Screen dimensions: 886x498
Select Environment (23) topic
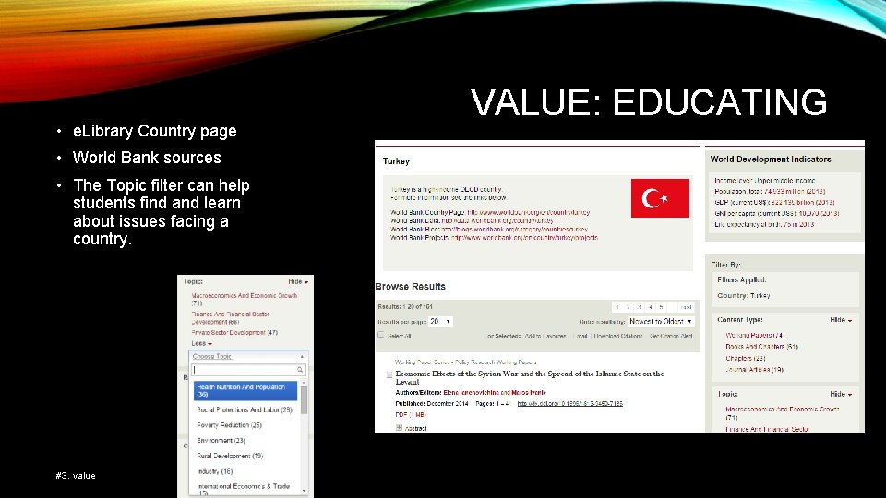(221, 441)
